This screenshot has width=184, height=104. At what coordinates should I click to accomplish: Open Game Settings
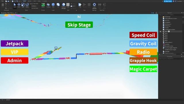point(94,6)
